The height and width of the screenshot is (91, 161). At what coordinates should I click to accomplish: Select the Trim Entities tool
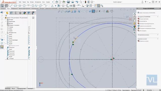[59, 6]
